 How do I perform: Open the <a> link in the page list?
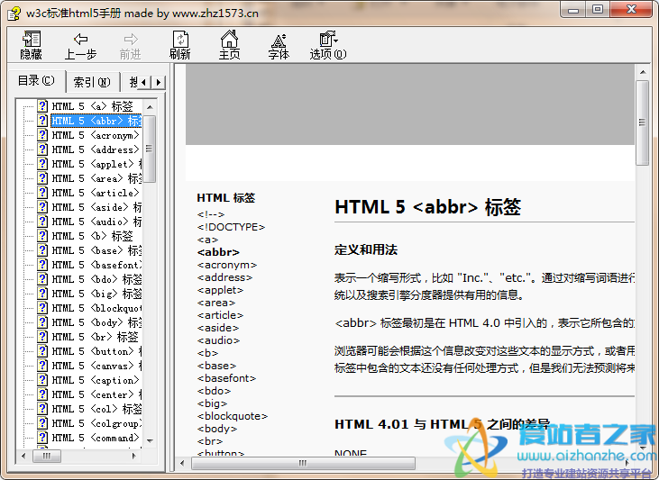(x=207, y=240)
